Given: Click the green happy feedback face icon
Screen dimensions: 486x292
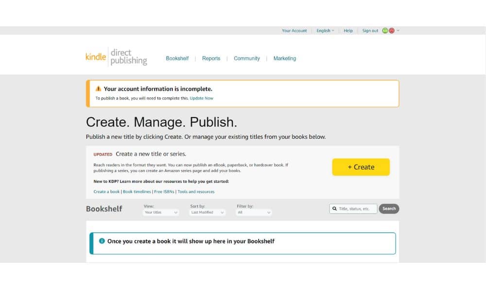Looking at the screenshot, I should [385, 30].
